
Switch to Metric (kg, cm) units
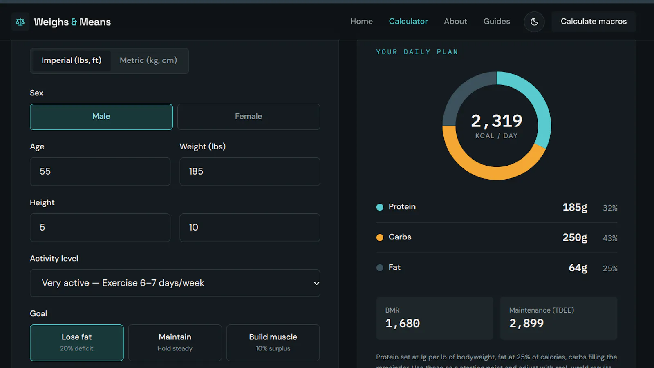(x=148, y=60)
